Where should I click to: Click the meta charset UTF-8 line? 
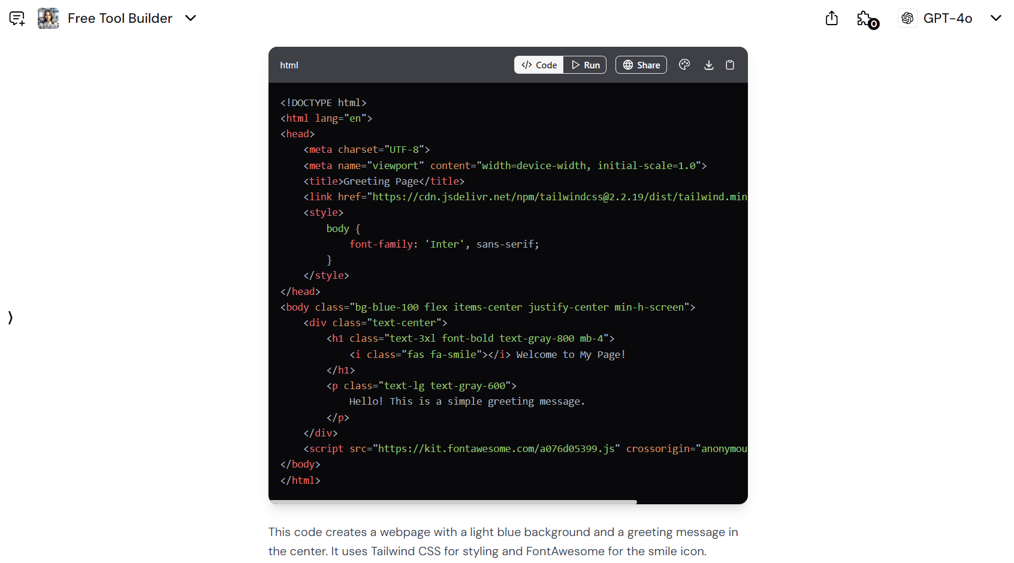point(366,150)
